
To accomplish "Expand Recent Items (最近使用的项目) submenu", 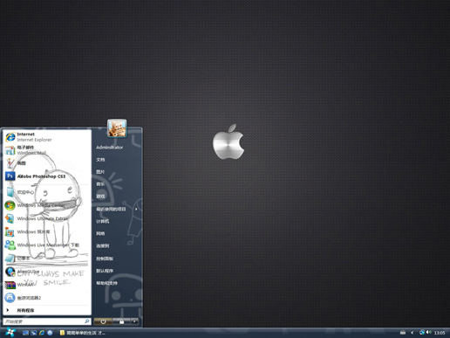I will 117,209.
